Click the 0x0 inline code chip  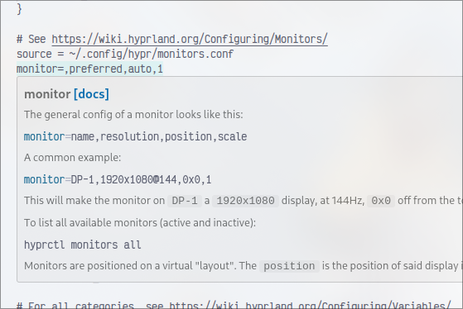[381, 201]
